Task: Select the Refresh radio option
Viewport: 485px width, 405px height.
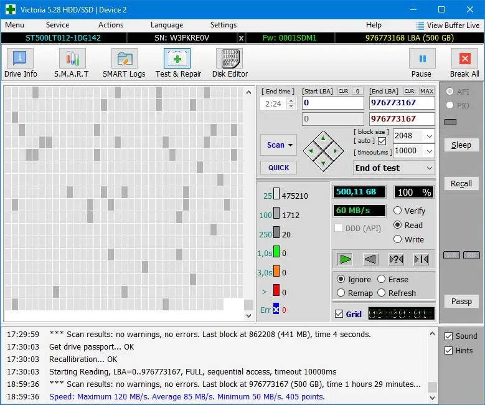Action: [382, 293]
